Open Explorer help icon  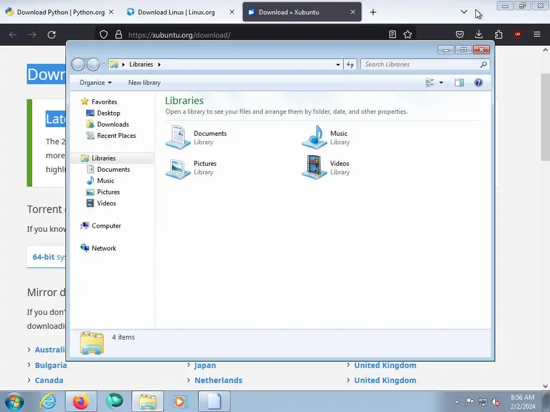pos(479,83)
